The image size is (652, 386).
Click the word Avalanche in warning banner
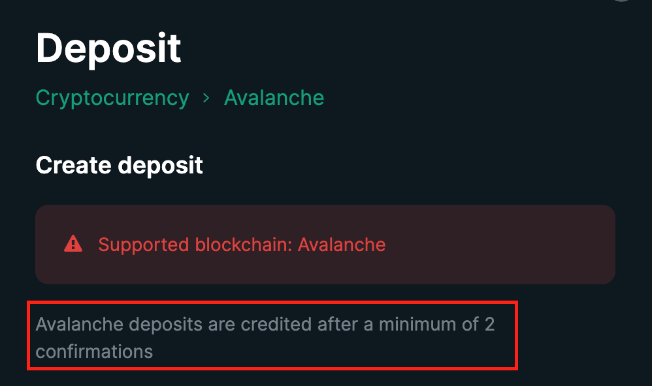(342, 245)
